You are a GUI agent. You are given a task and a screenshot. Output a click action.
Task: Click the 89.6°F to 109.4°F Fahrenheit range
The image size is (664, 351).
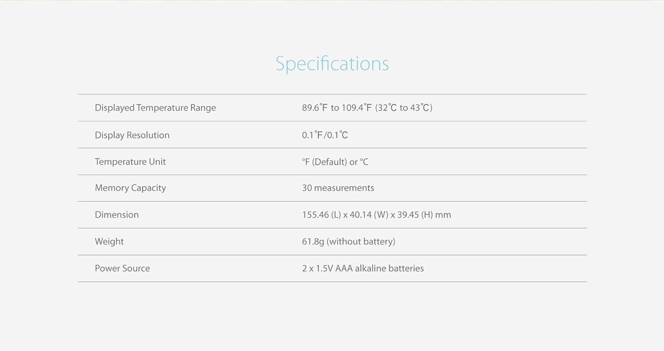coord(337,108)
